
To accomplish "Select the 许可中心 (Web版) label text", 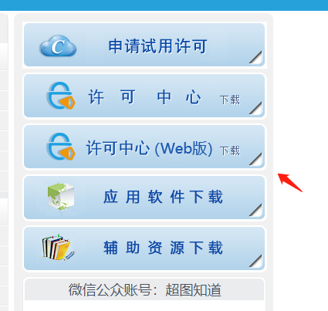I will 149,148.
